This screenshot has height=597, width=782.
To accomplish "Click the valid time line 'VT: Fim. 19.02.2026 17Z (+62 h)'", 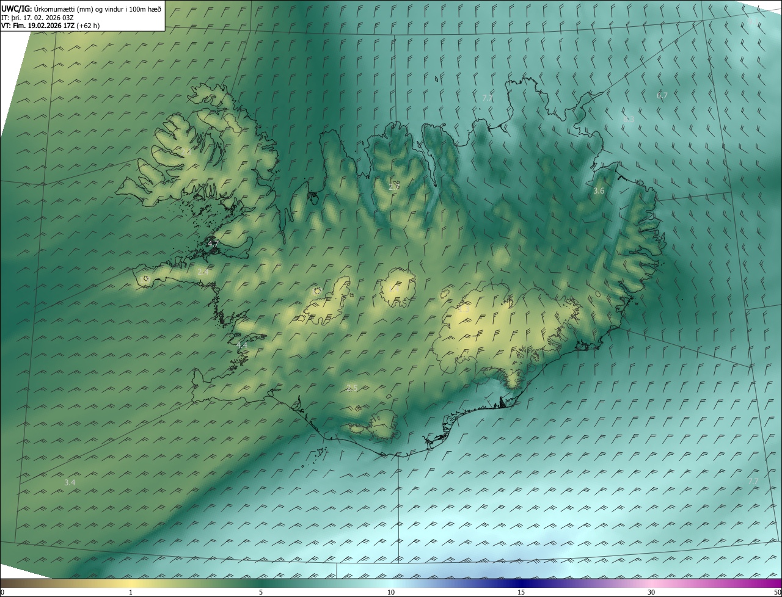I will pos(51,26).
